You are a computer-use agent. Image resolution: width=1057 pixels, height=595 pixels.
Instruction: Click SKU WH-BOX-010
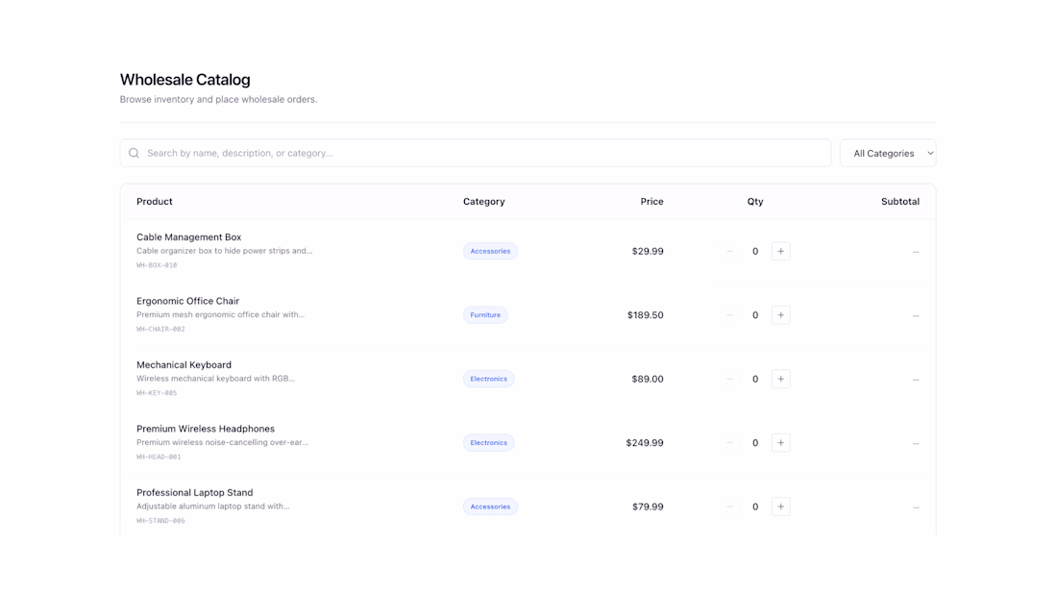click(x=157, y=265)
